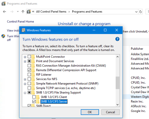This screenshot has height=119, width=149.
Task: Click the Windows Features title bar icon
Action: point(23,30)
